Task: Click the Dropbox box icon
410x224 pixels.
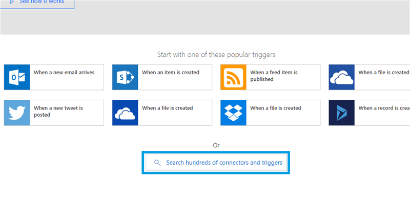Action: point(233,113)
